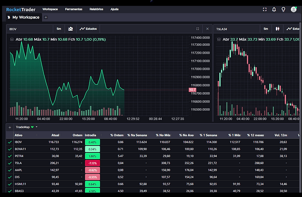Click the RocketTrader logo
The image size is (302, 197).
point(21,10)
